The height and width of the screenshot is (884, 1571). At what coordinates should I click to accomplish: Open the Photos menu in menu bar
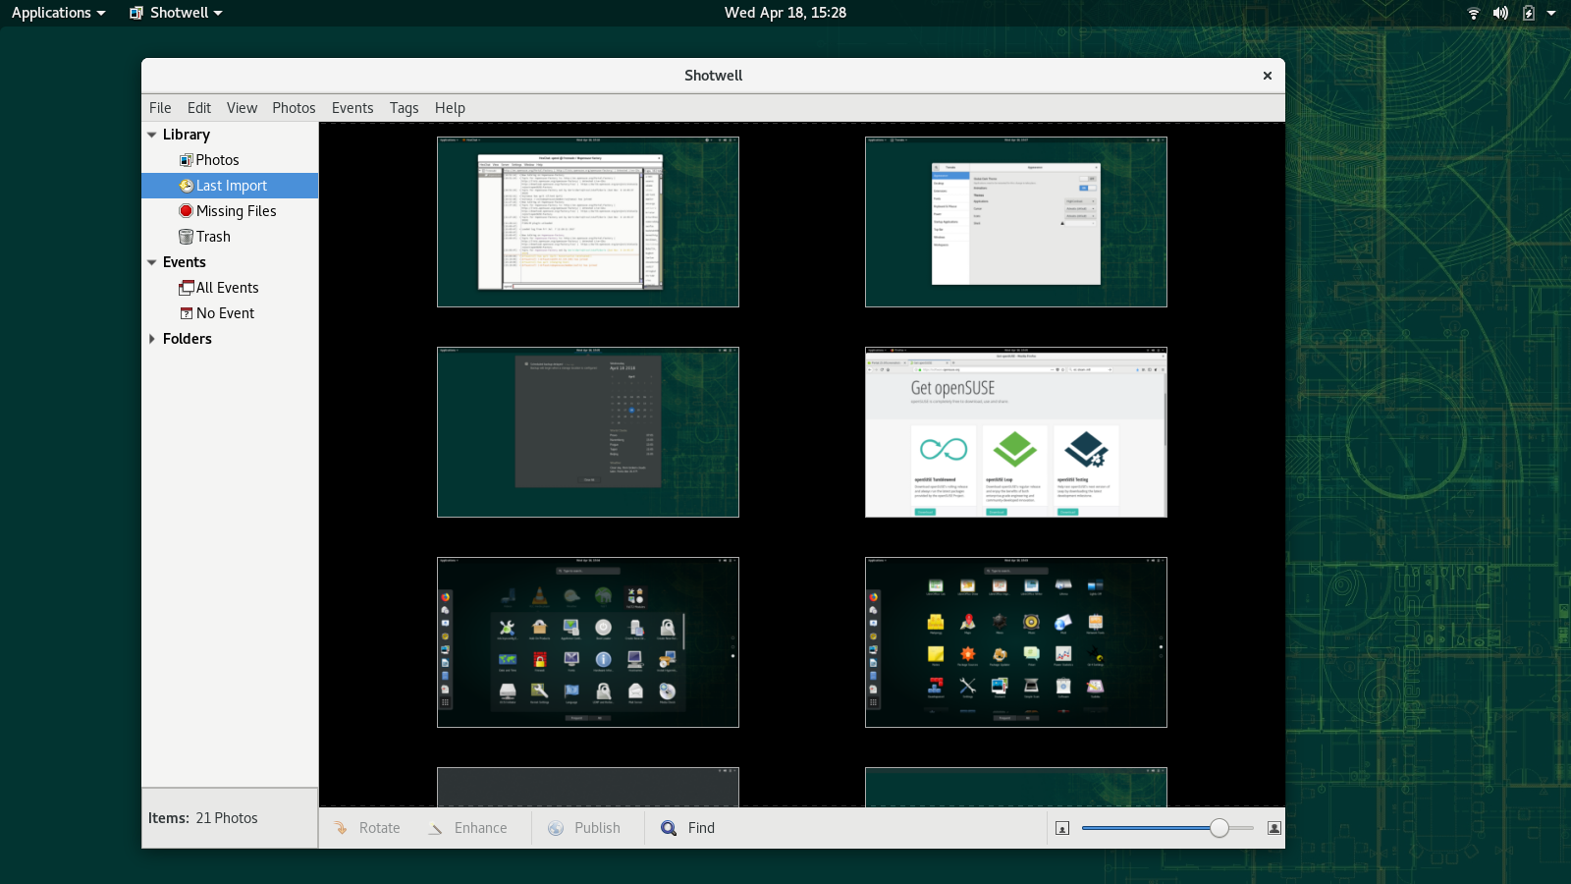click(x=294, y=108)
